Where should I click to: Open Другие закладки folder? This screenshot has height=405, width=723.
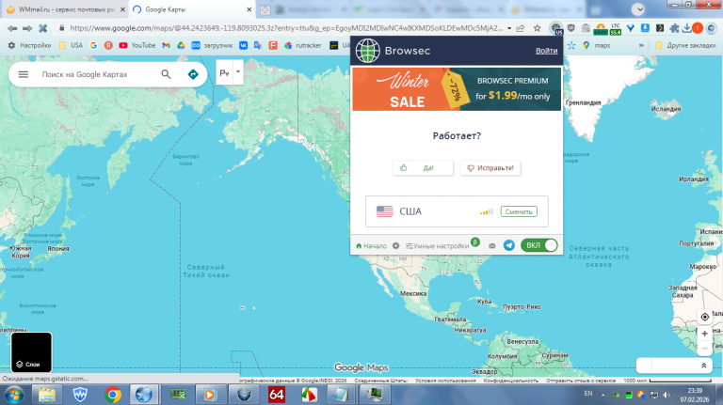(x=685, y=45)
